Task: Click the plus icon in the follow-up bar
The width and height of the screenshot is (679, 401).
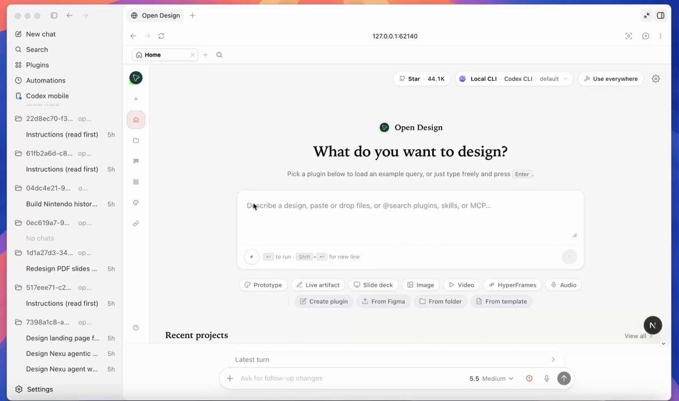Action: click(x=230, y=378)
